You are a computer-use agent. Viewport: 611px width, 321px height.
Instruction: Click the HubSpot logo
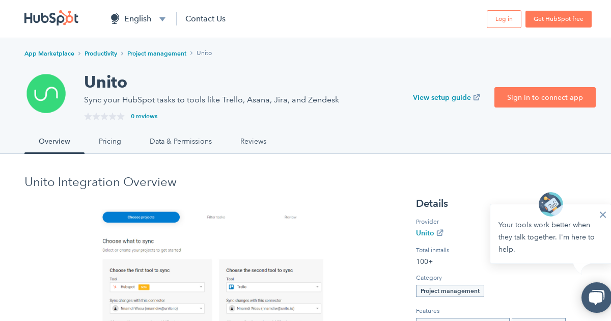coord(51,18)
